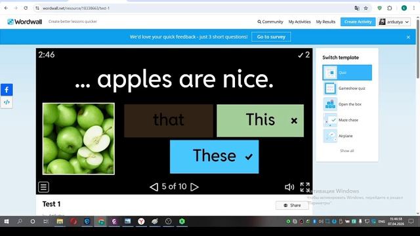420x236 pixels.
Task: Switch to the Airplane template
Action: coord(347,136)
